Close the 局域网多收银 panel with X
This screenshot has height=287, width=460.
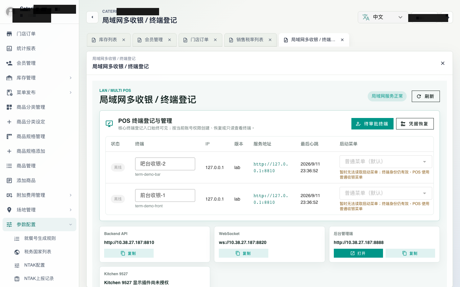point(443,63)
